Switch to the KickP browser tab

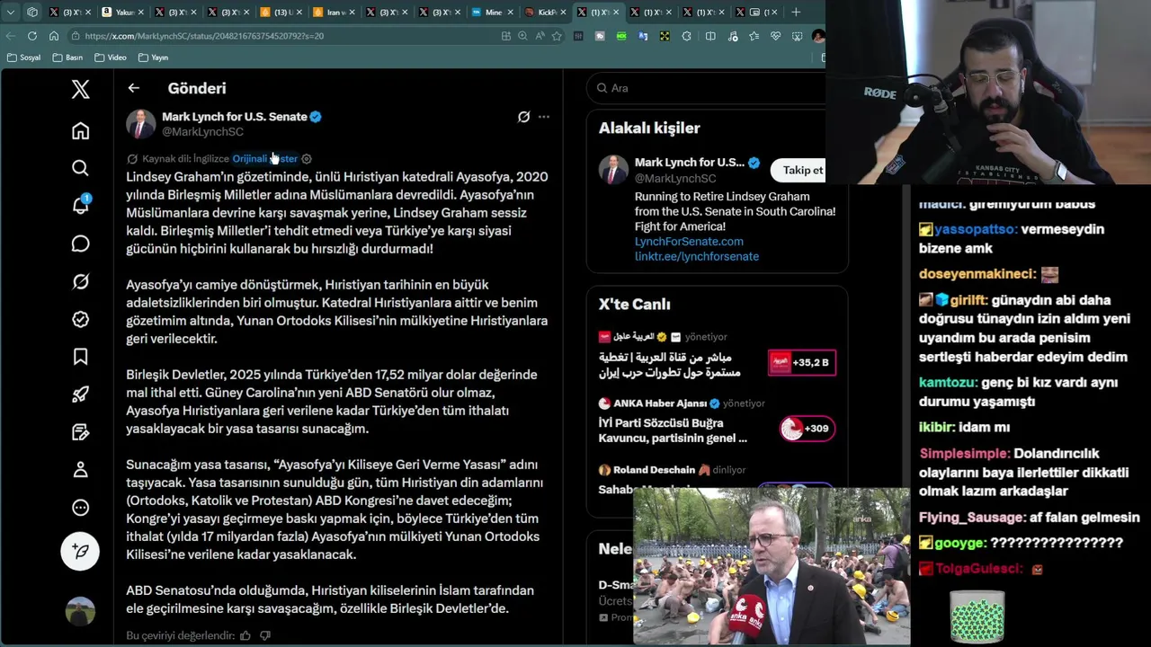pyautogui.click(x=544, y=12)
